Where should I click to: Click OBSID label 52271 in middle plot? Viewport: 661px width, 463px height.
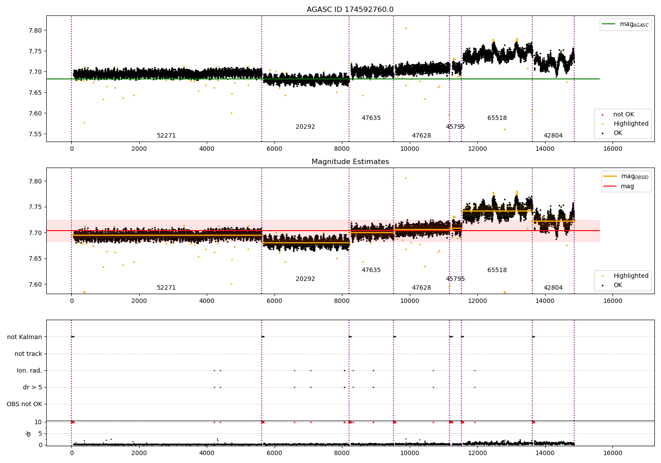click(166, 288)
